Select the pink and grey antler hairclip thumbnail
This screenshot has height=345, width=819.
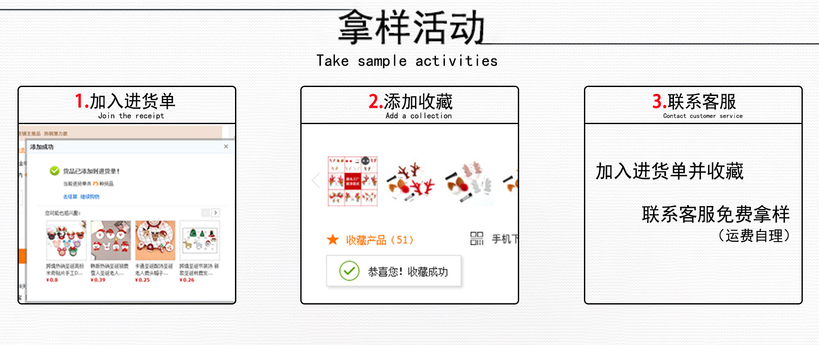coord(469,181)
